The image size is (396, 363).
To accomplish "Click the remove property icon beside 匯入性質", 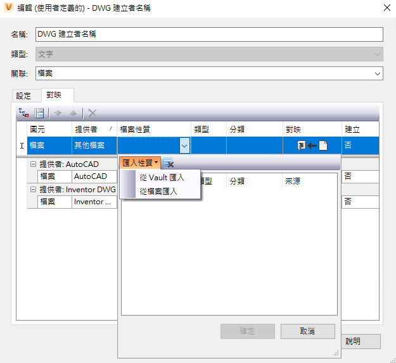I will tap(169, 163).
